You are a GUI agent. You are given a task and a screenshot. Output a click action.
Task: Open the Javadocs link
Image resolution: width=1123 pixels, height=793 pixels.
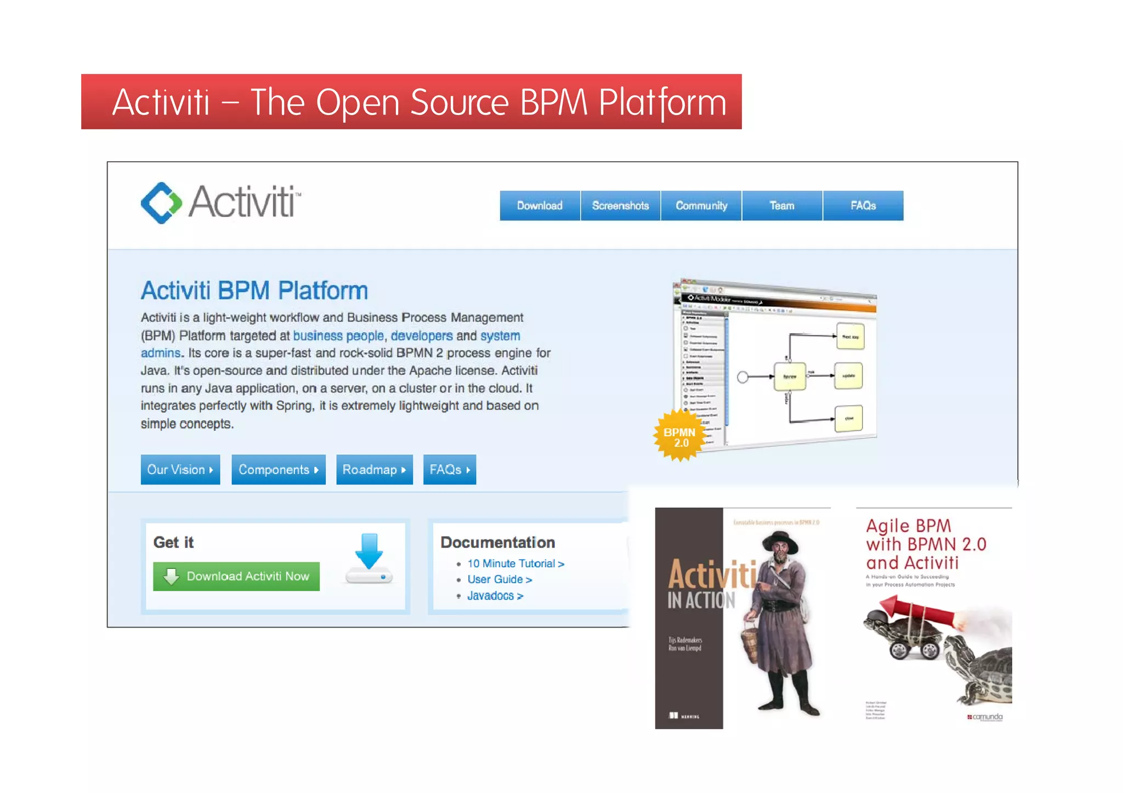tap(495, 596)
